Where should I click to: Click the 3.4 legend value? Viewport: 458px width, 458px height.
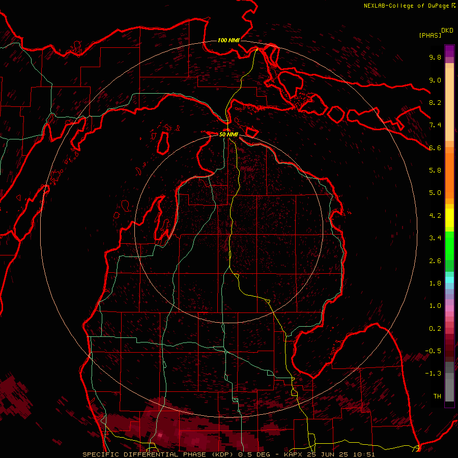435,238
